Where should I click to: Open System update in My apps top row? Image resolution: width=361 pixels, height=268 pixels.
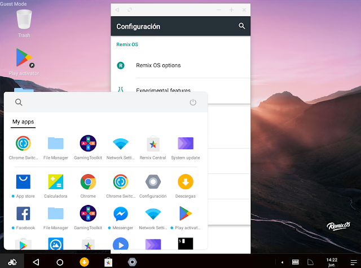186,148
